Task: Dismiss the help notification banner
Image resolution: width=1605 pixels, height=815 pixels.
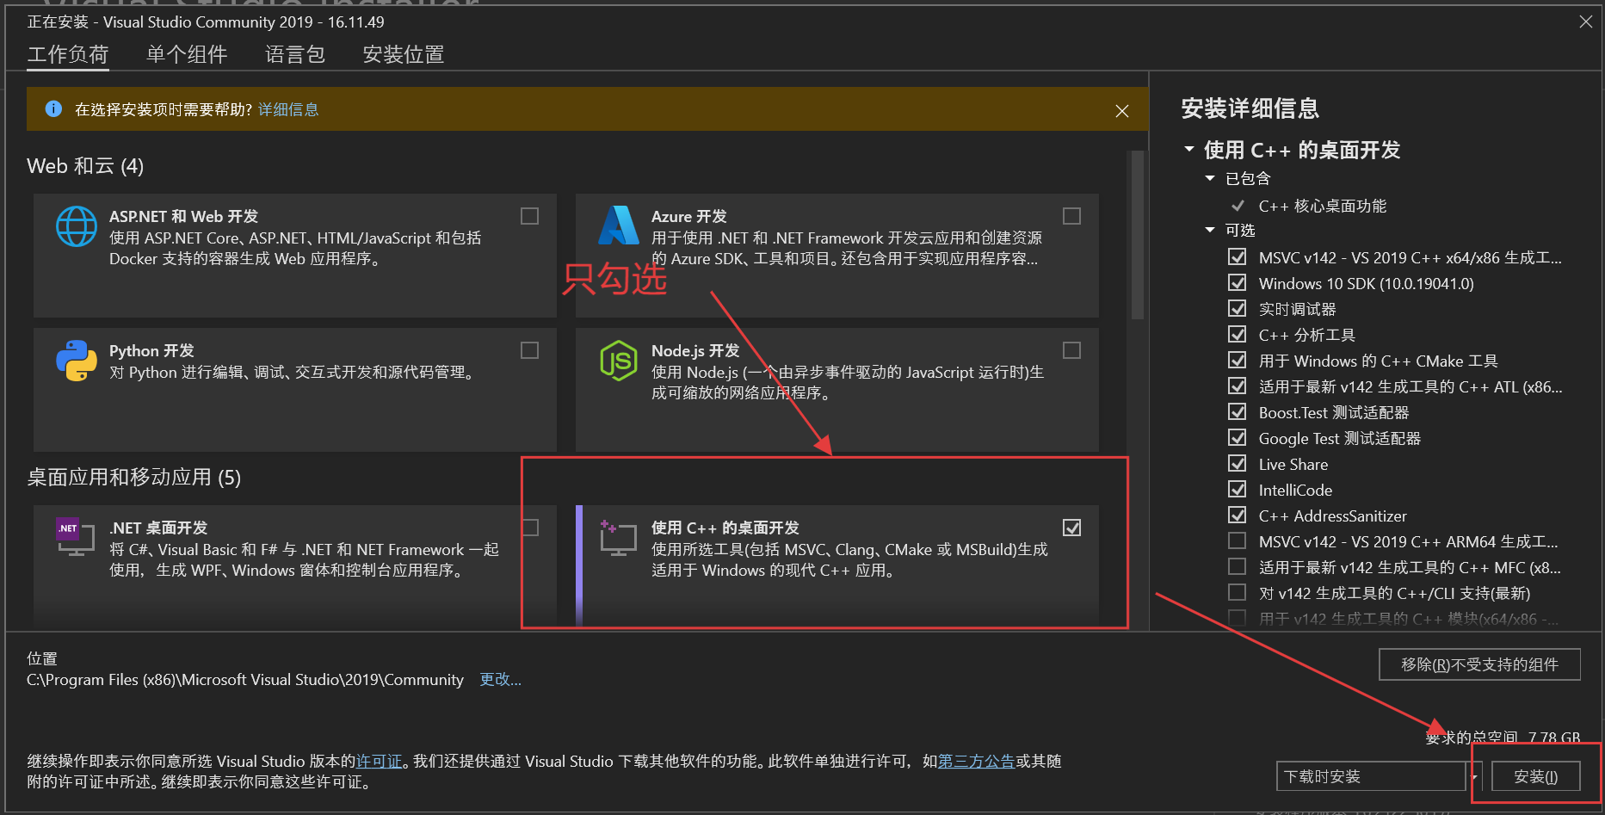Action: pos(1121,110)
